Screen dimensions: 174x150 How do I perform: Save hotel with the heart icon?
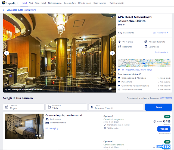tap(112, 17)
